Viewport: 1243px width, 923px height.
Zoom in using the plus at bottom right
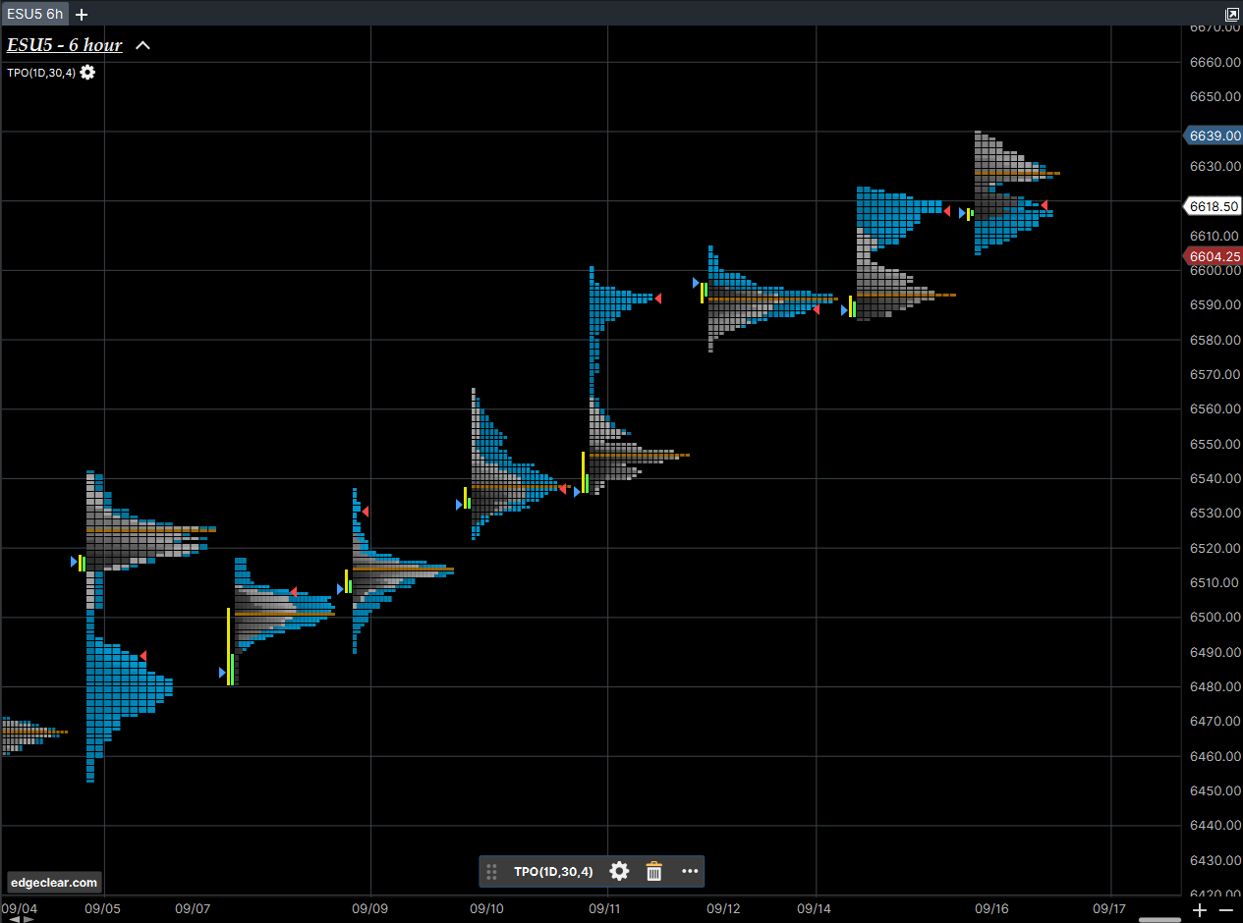(1200, 910)
